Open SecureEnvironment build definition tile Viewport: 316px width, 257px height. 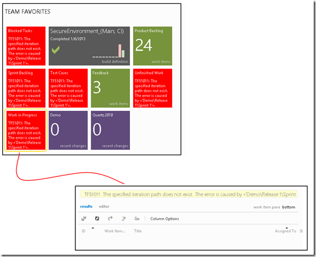click(89, 46)
